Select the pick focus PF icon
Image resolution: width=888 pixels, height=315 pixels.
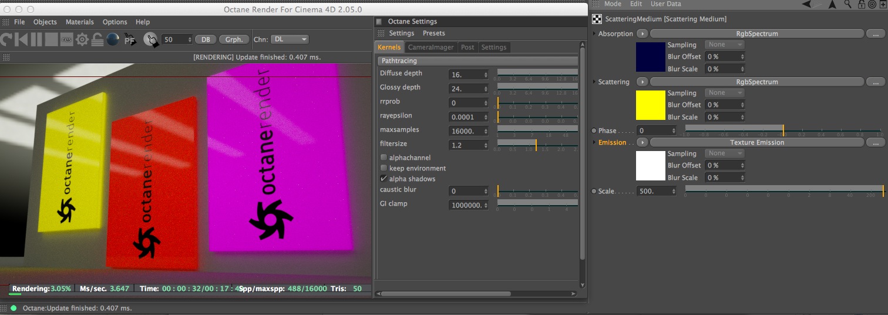130,39
